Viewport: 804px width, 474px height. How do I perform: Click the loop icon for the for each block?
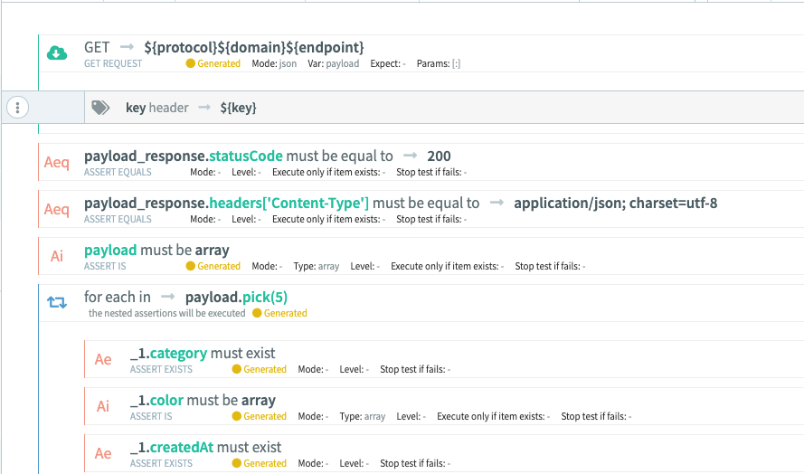pyautogui.click(x=57, y=303)
